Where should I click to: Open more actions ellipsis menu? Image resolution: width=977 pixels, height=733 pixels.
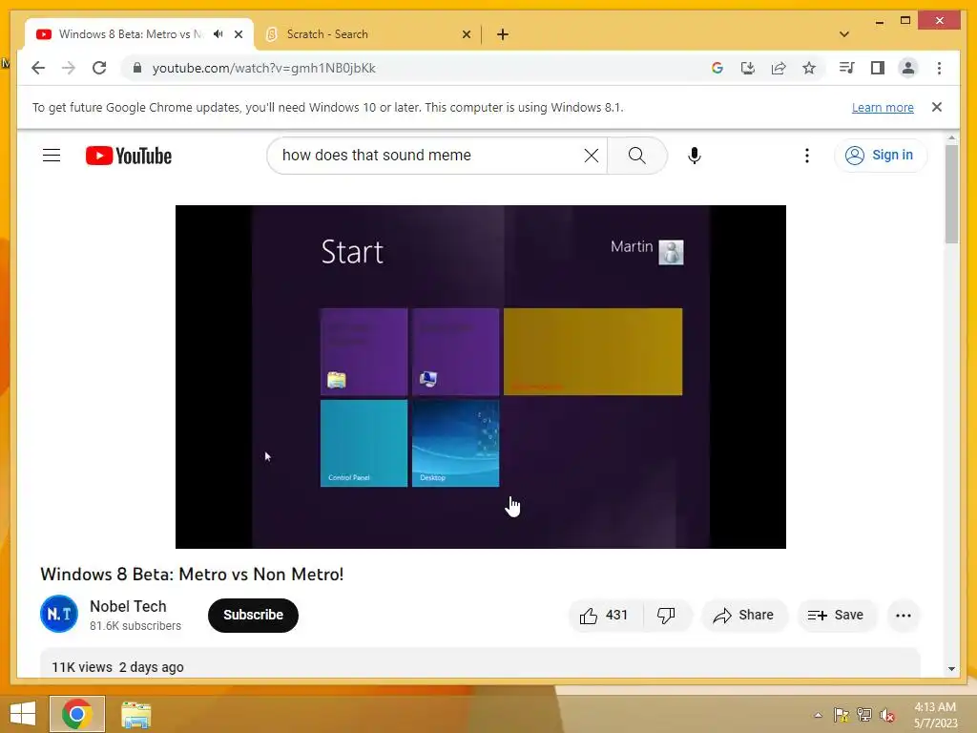pos(903,616)
